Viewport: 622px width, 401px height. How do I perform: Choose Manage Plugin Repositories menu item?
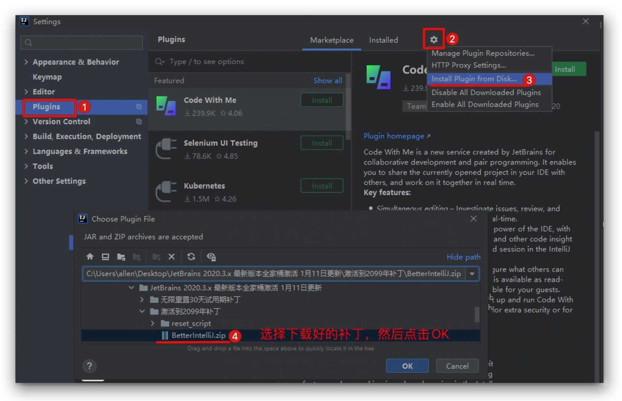(x=489, y=53)
